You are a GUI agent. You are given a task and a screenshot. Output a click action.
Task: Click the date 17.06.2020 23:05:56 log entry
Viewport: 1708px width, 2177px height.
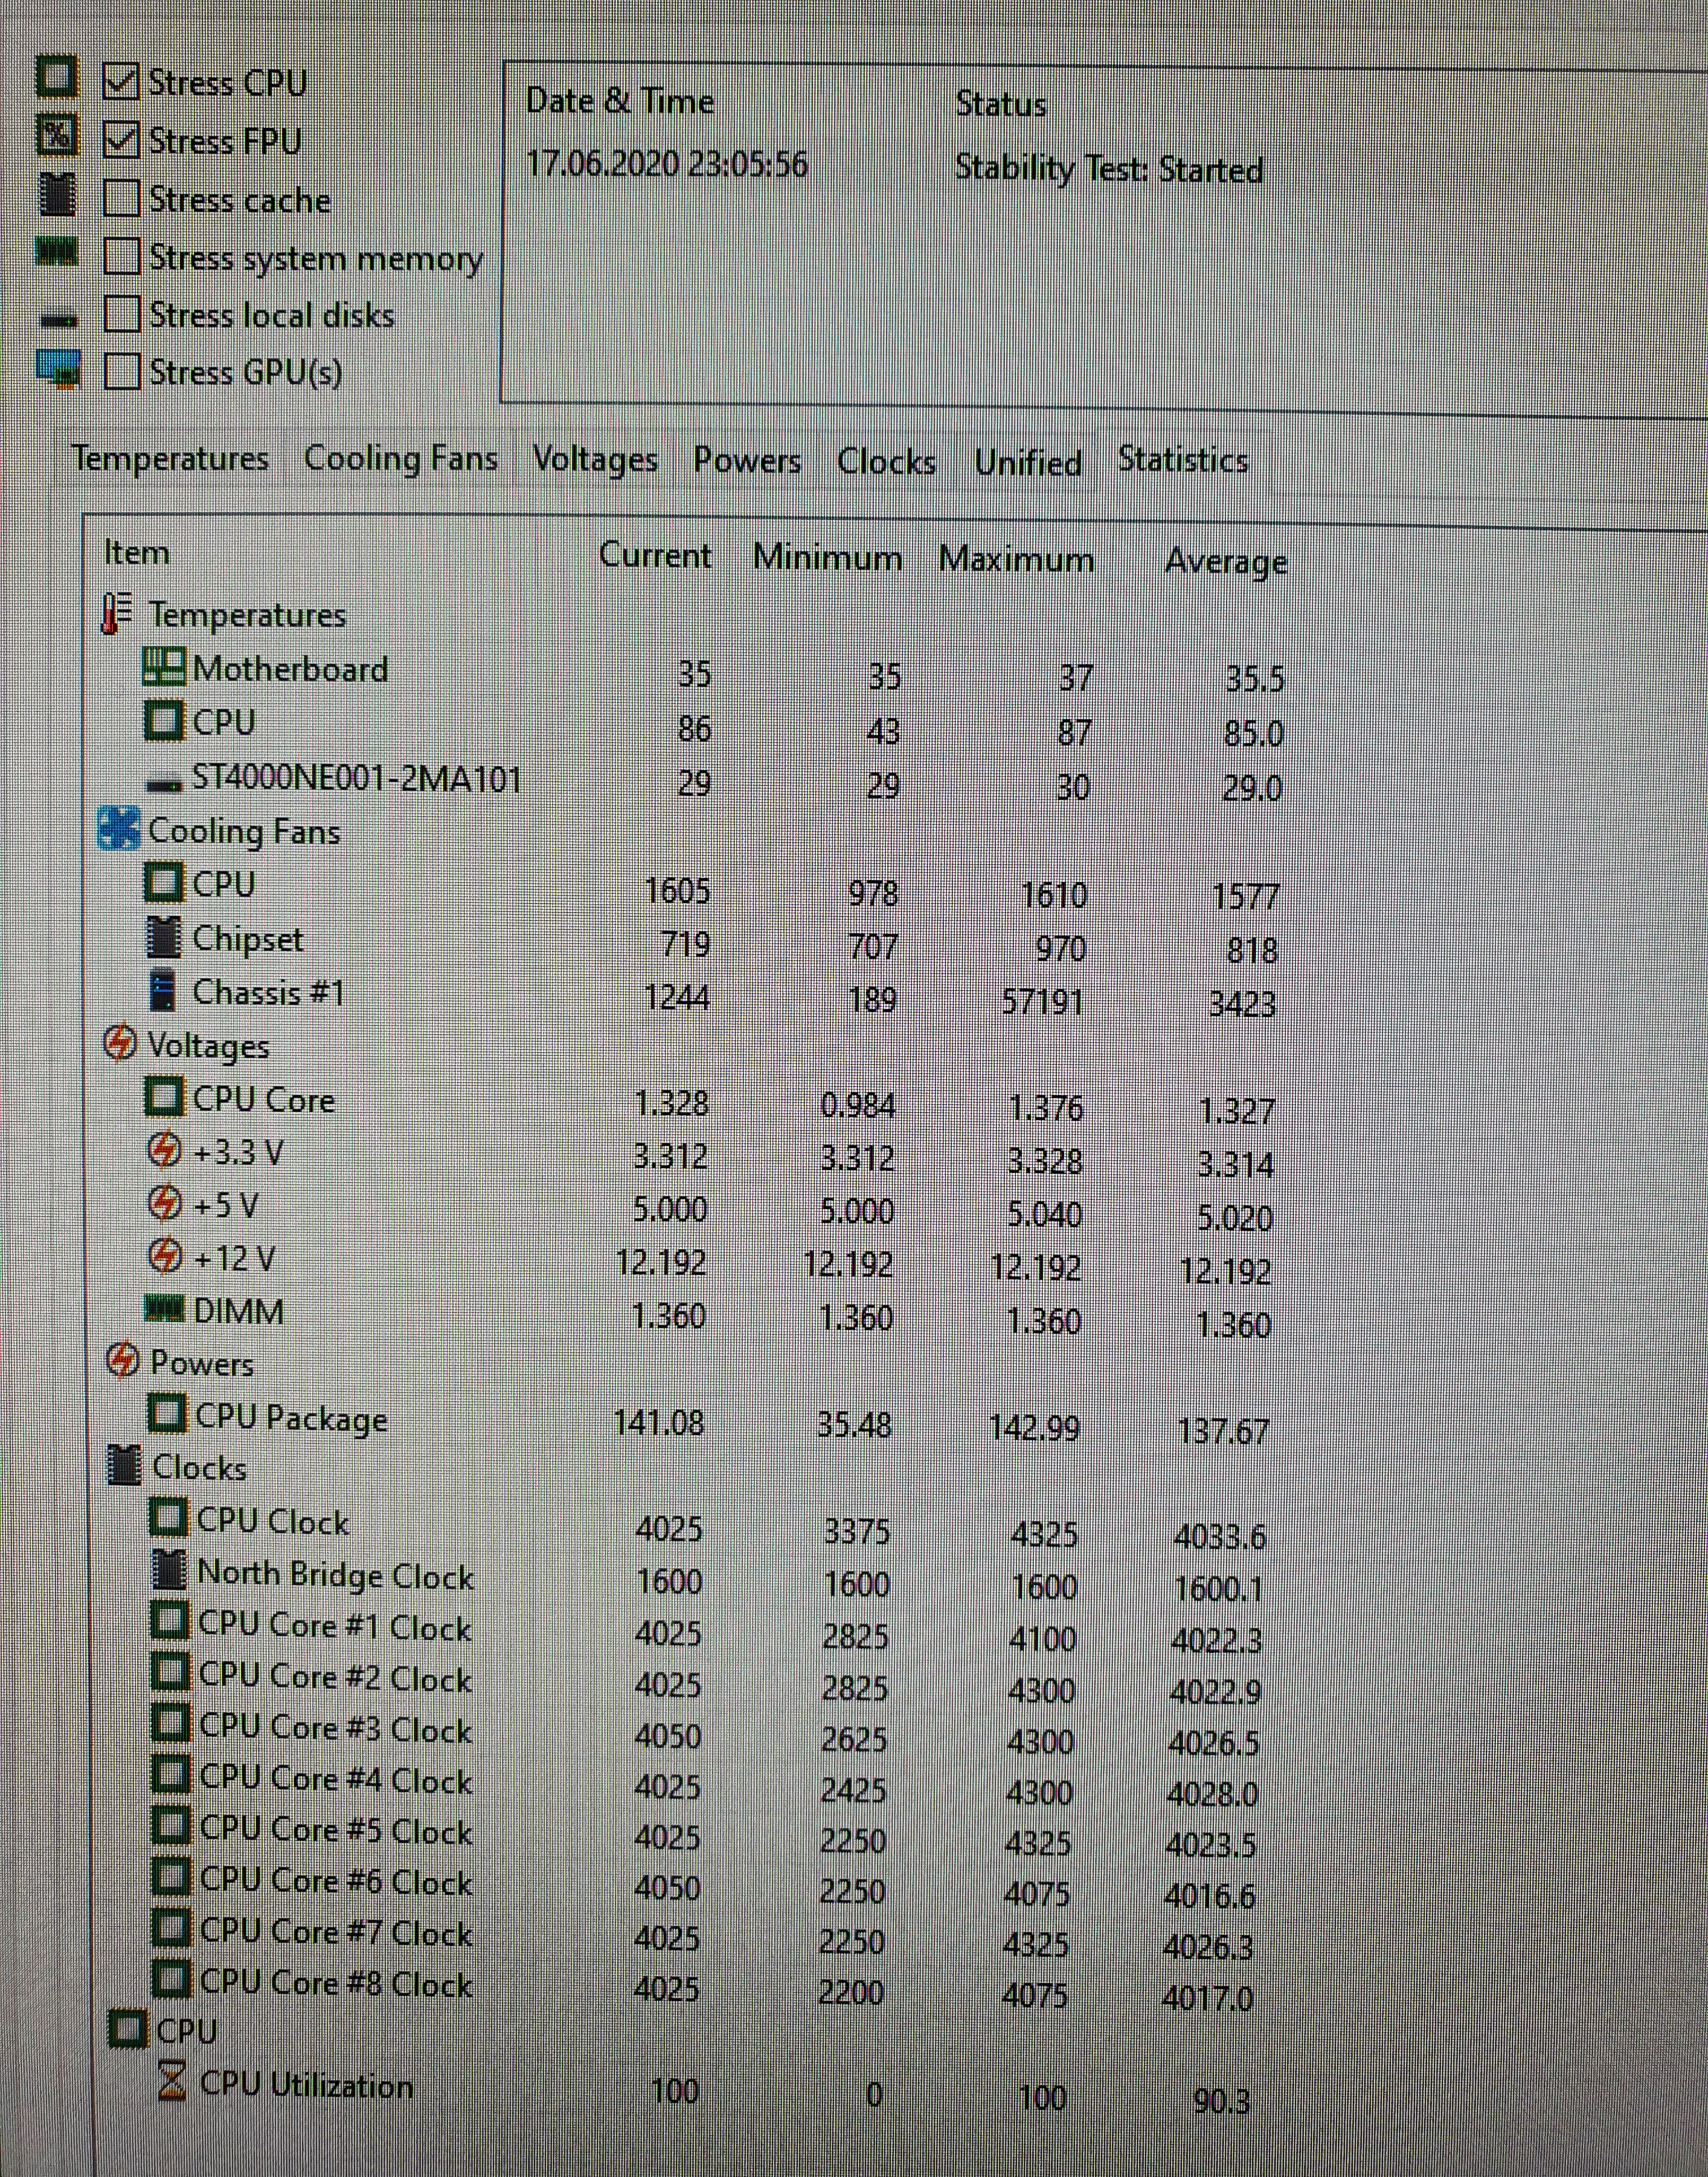(667, 163)
